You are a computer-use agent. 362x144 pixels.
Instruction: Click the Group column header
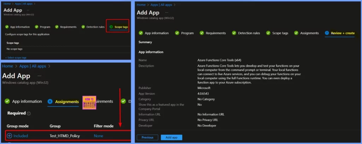(55, 126)
